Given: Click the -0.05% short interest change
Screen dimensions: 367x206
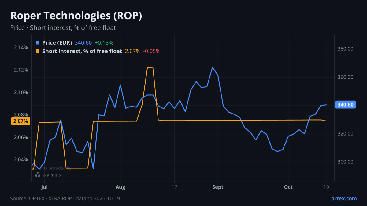Looking at the screenshot, I should point(152,51).
